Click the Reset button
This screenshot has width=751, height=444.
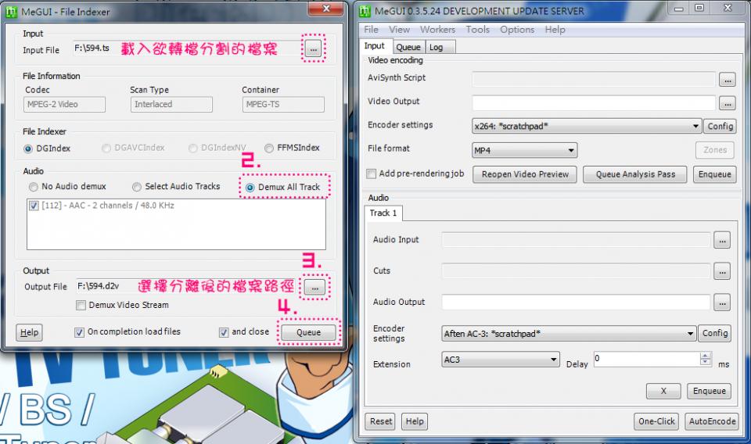pyautogui.click(x=380, y=421)
